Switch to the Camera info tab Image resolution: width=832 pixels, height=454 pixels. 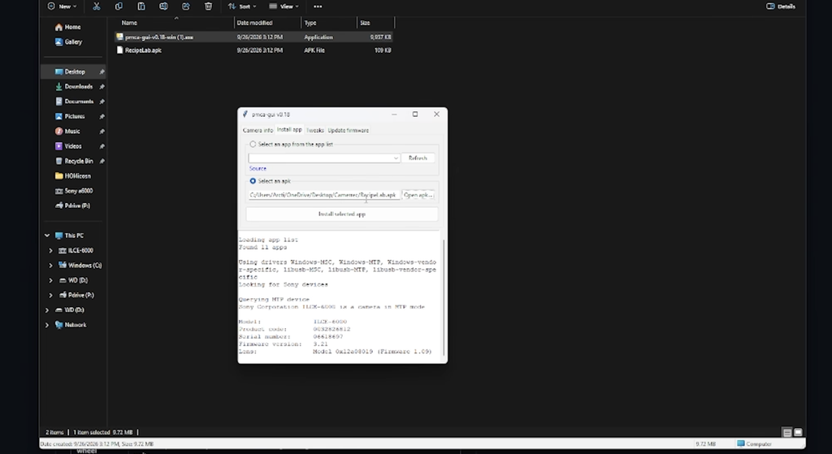pyautogui.click(x=258, y=131)
